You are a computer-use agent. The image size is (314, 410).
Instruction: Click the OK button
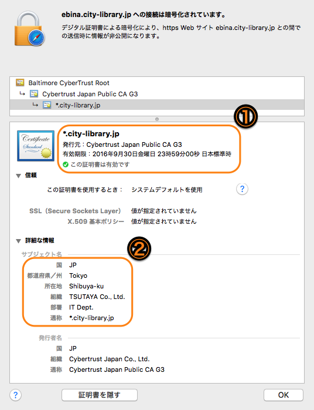[x=283, y=395]
